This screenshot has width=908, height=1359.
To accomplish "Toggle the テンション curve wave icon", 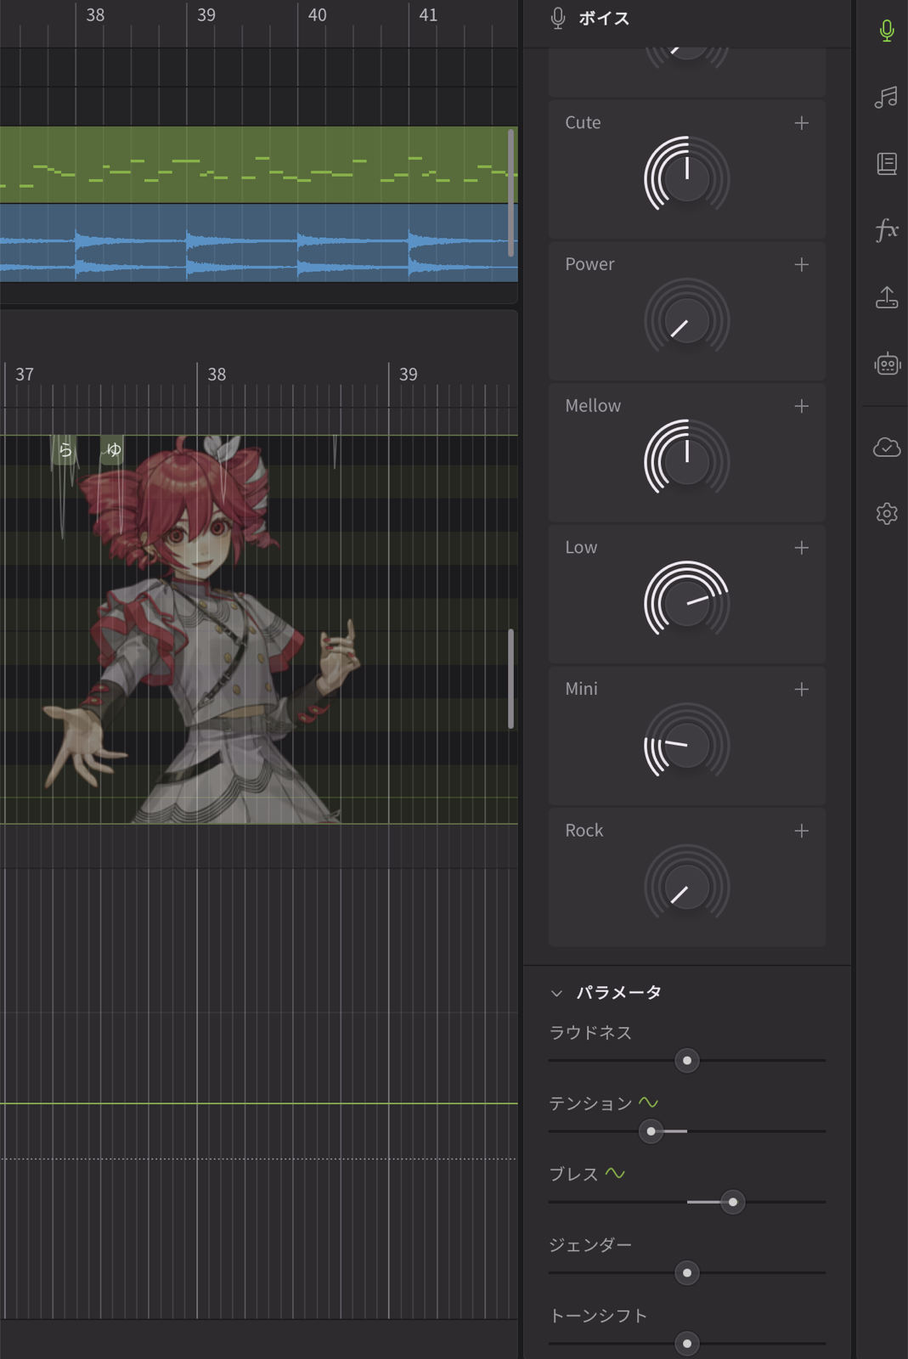I will (x=648, y=1102).
